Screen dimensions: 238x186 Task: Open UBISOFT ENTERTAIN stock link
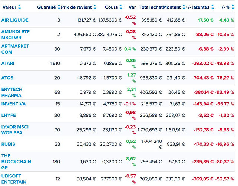[14, 179]
